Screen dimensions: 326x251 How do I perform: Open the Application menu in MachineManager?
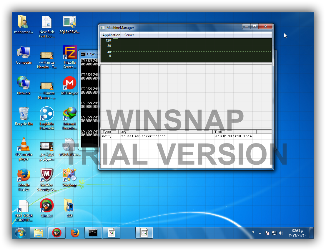click(x=111, y=35)
